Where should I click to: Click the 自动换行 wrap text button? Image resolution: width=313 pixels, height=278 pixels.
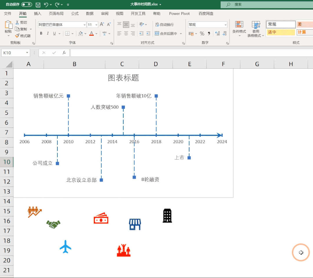[x=164, y=25]
